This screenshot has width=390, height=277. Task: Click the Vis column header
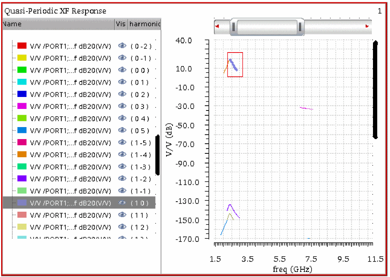[121, 24]
